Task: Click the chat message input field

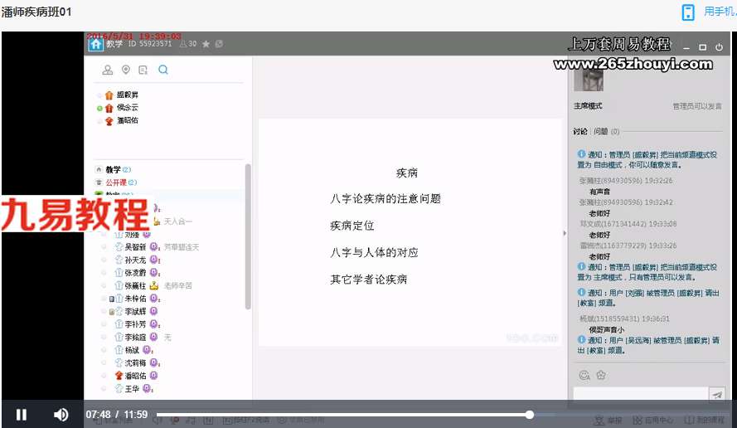Action: coord(641,395)
